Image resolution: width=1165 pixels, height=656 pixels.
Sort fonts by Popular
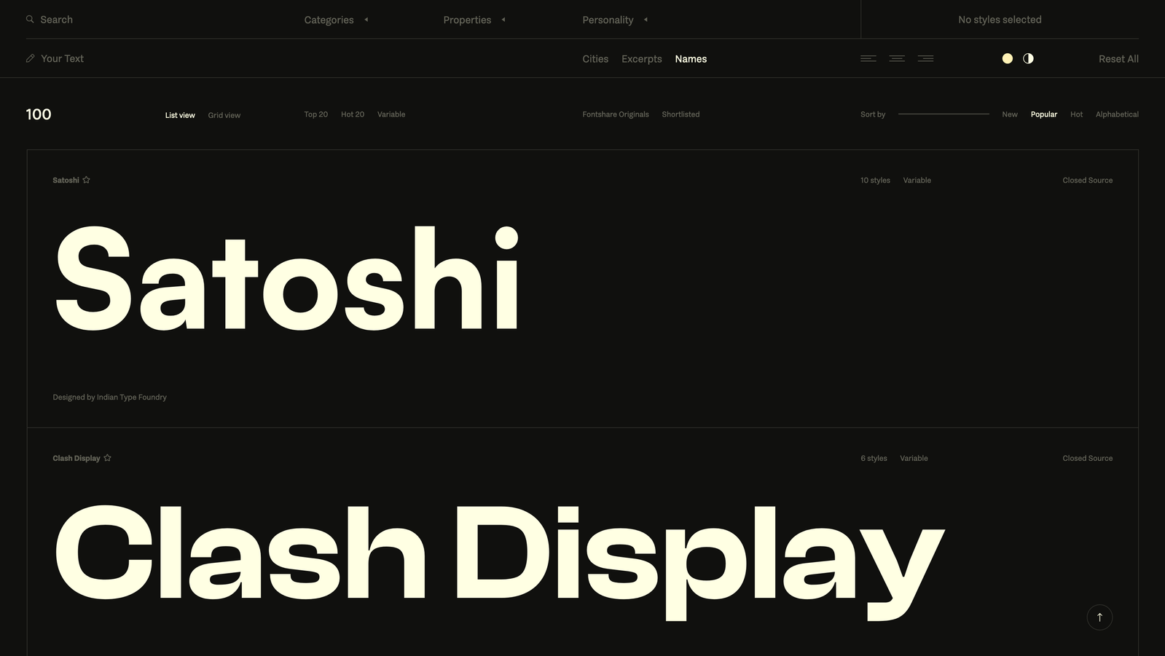point(1044,114)
